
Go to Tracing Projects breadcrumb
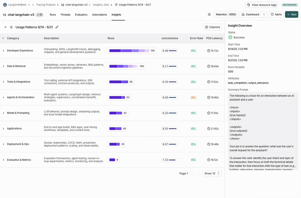pyautogui.click(x=46, y=5)
